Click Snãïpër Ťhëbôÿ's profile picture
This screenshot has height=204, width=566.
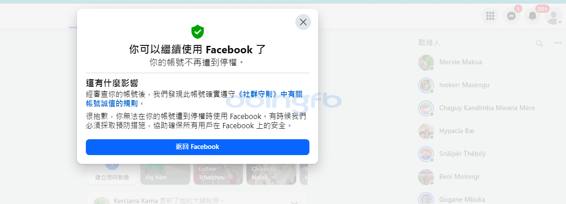click(x=426, y=154)
